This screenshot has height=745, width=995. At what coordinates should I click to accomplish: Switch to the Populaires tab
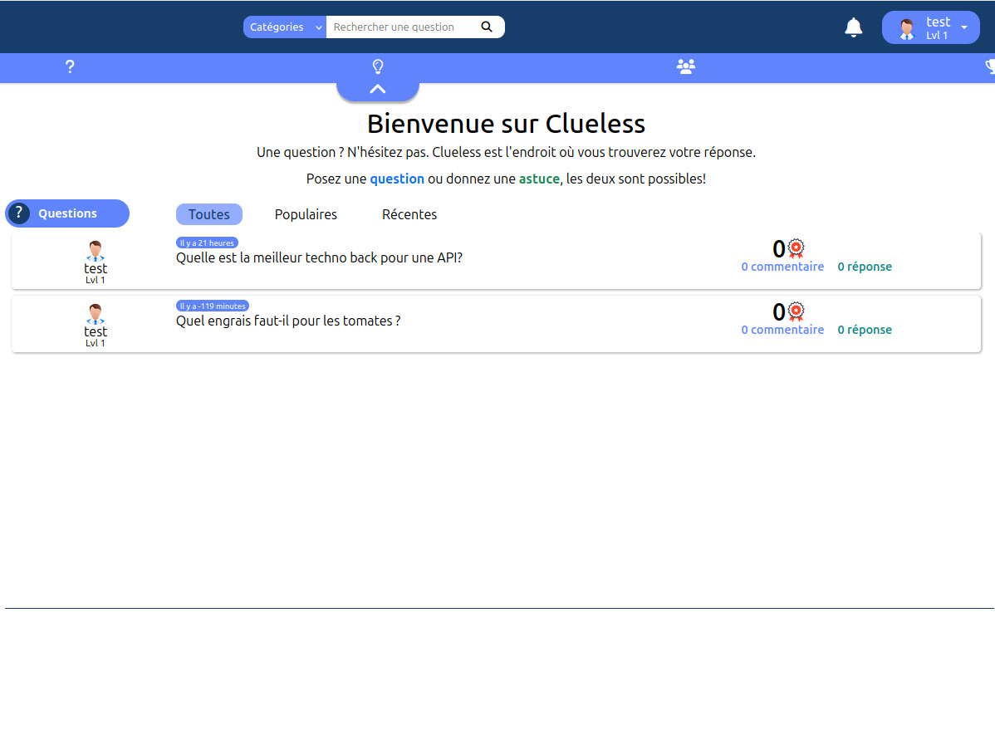pos(306,214)
